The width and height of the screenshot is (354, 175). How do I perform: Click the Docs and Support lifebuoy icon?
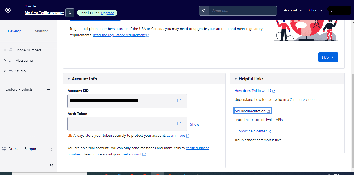click(x=4, y=149)
